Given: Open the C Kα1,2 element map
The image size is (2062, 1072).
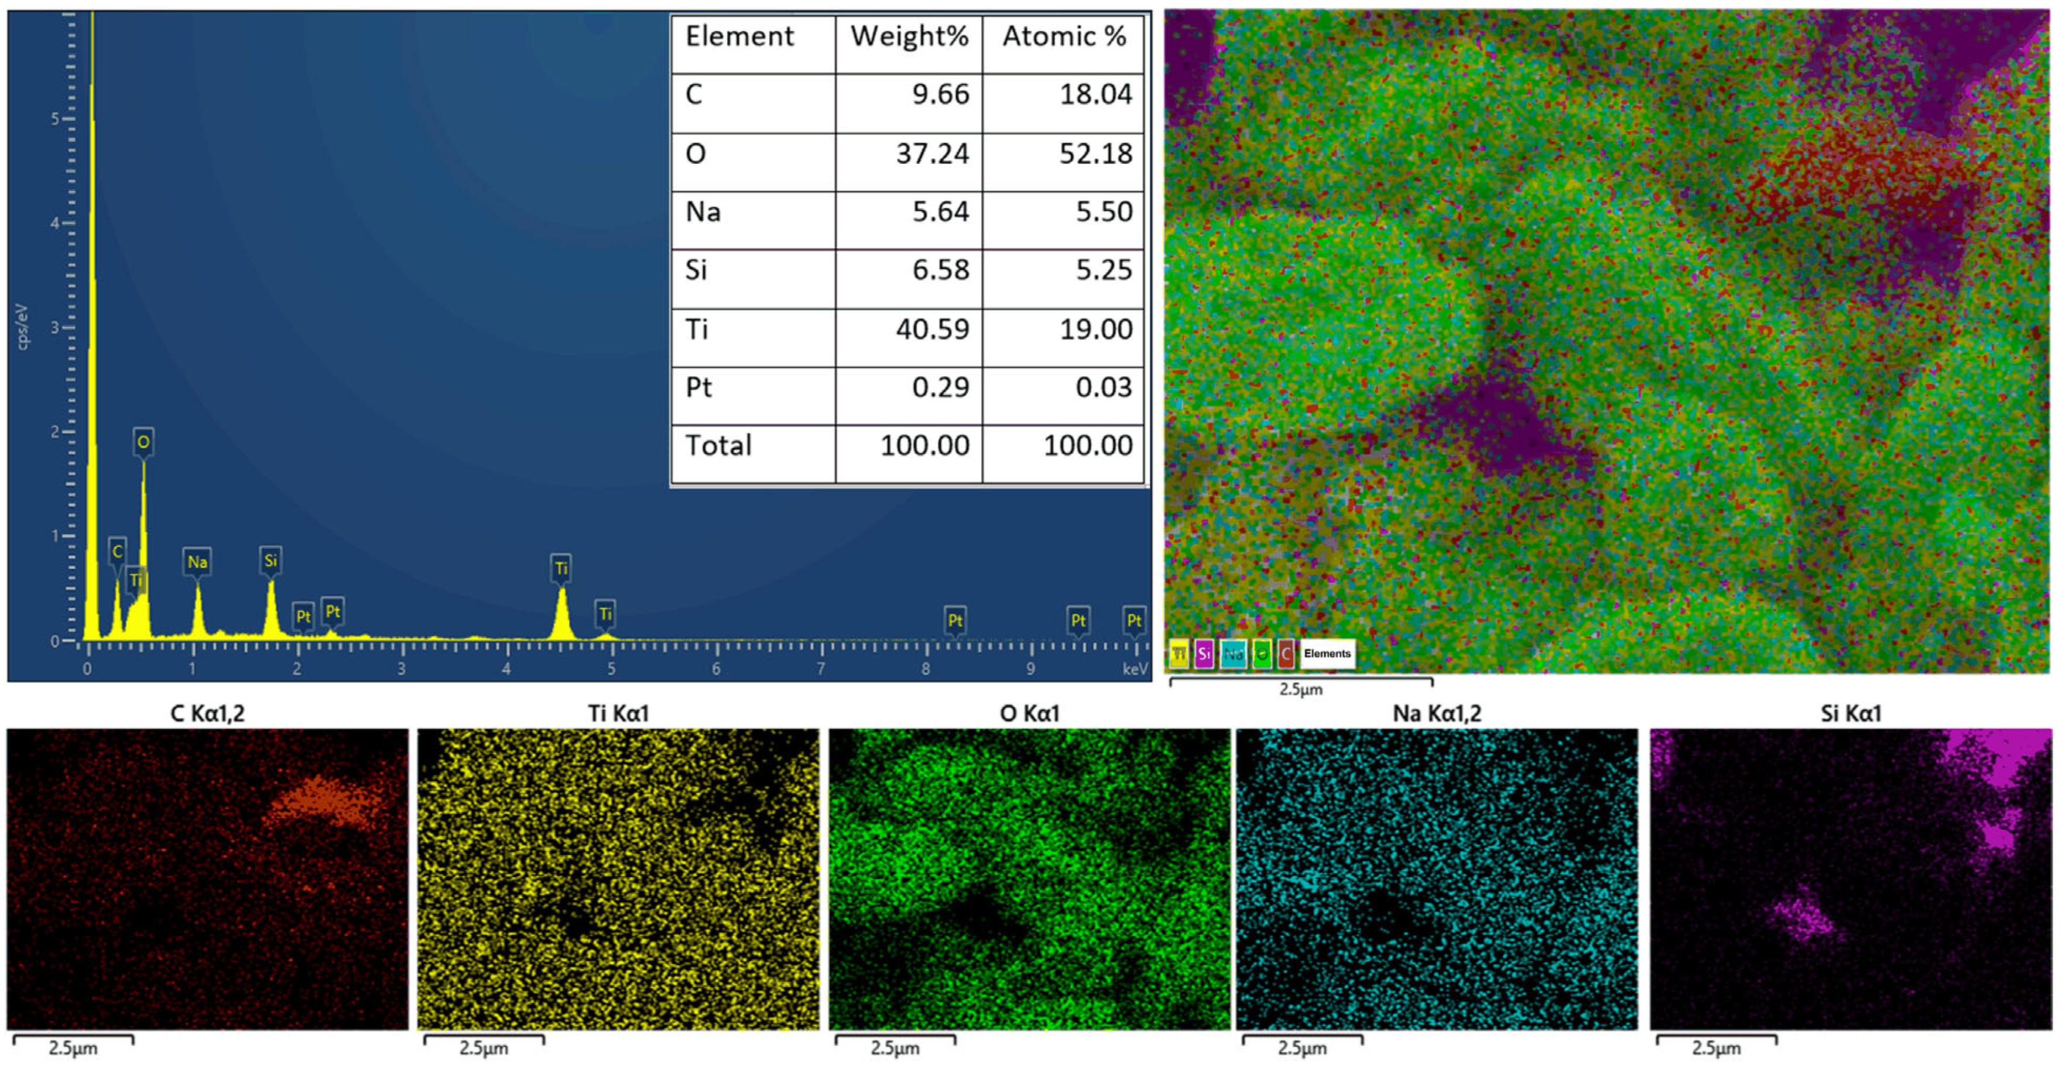Looking at the screenshot, I should click(207, 878).
